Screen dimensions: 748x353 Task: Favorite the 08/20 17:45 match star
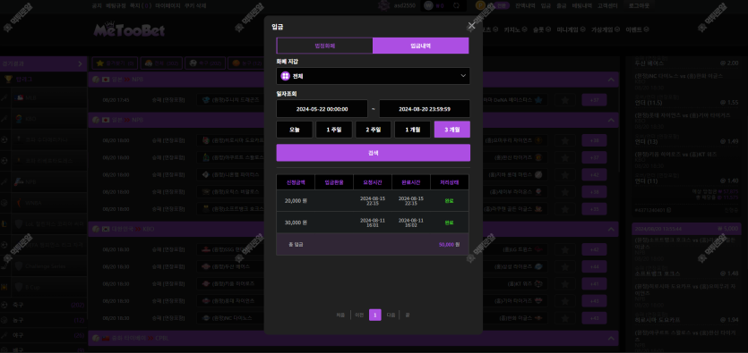(565, 100)
